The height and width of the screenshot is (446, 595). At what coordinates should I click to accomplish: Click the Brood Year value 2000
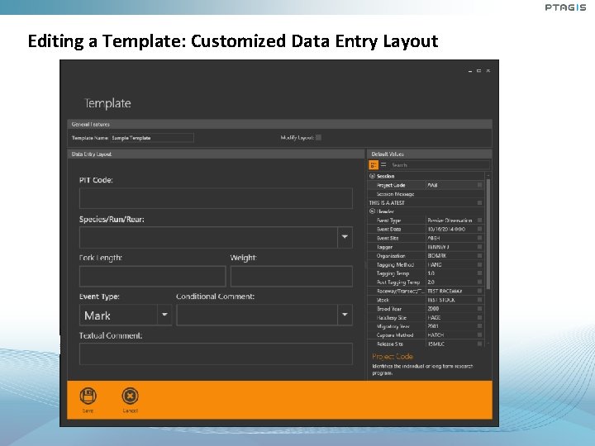(x=433, y=309)
